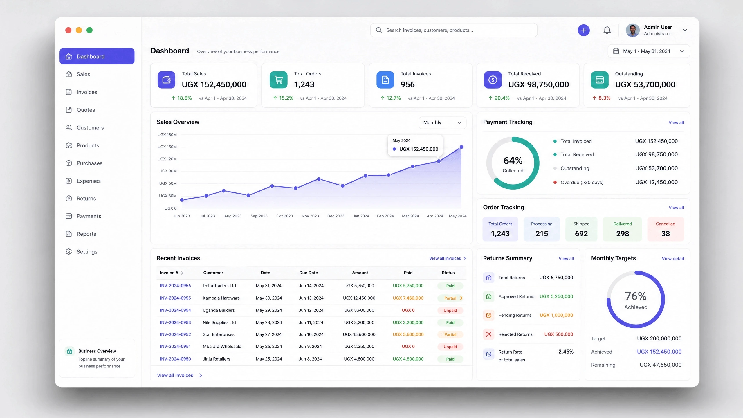Open the Monthly period dropdown

tap(442, 122)
